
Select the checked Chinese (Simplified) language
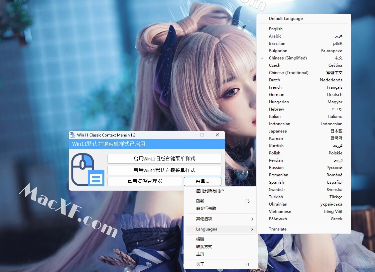(x=288, y=58)
